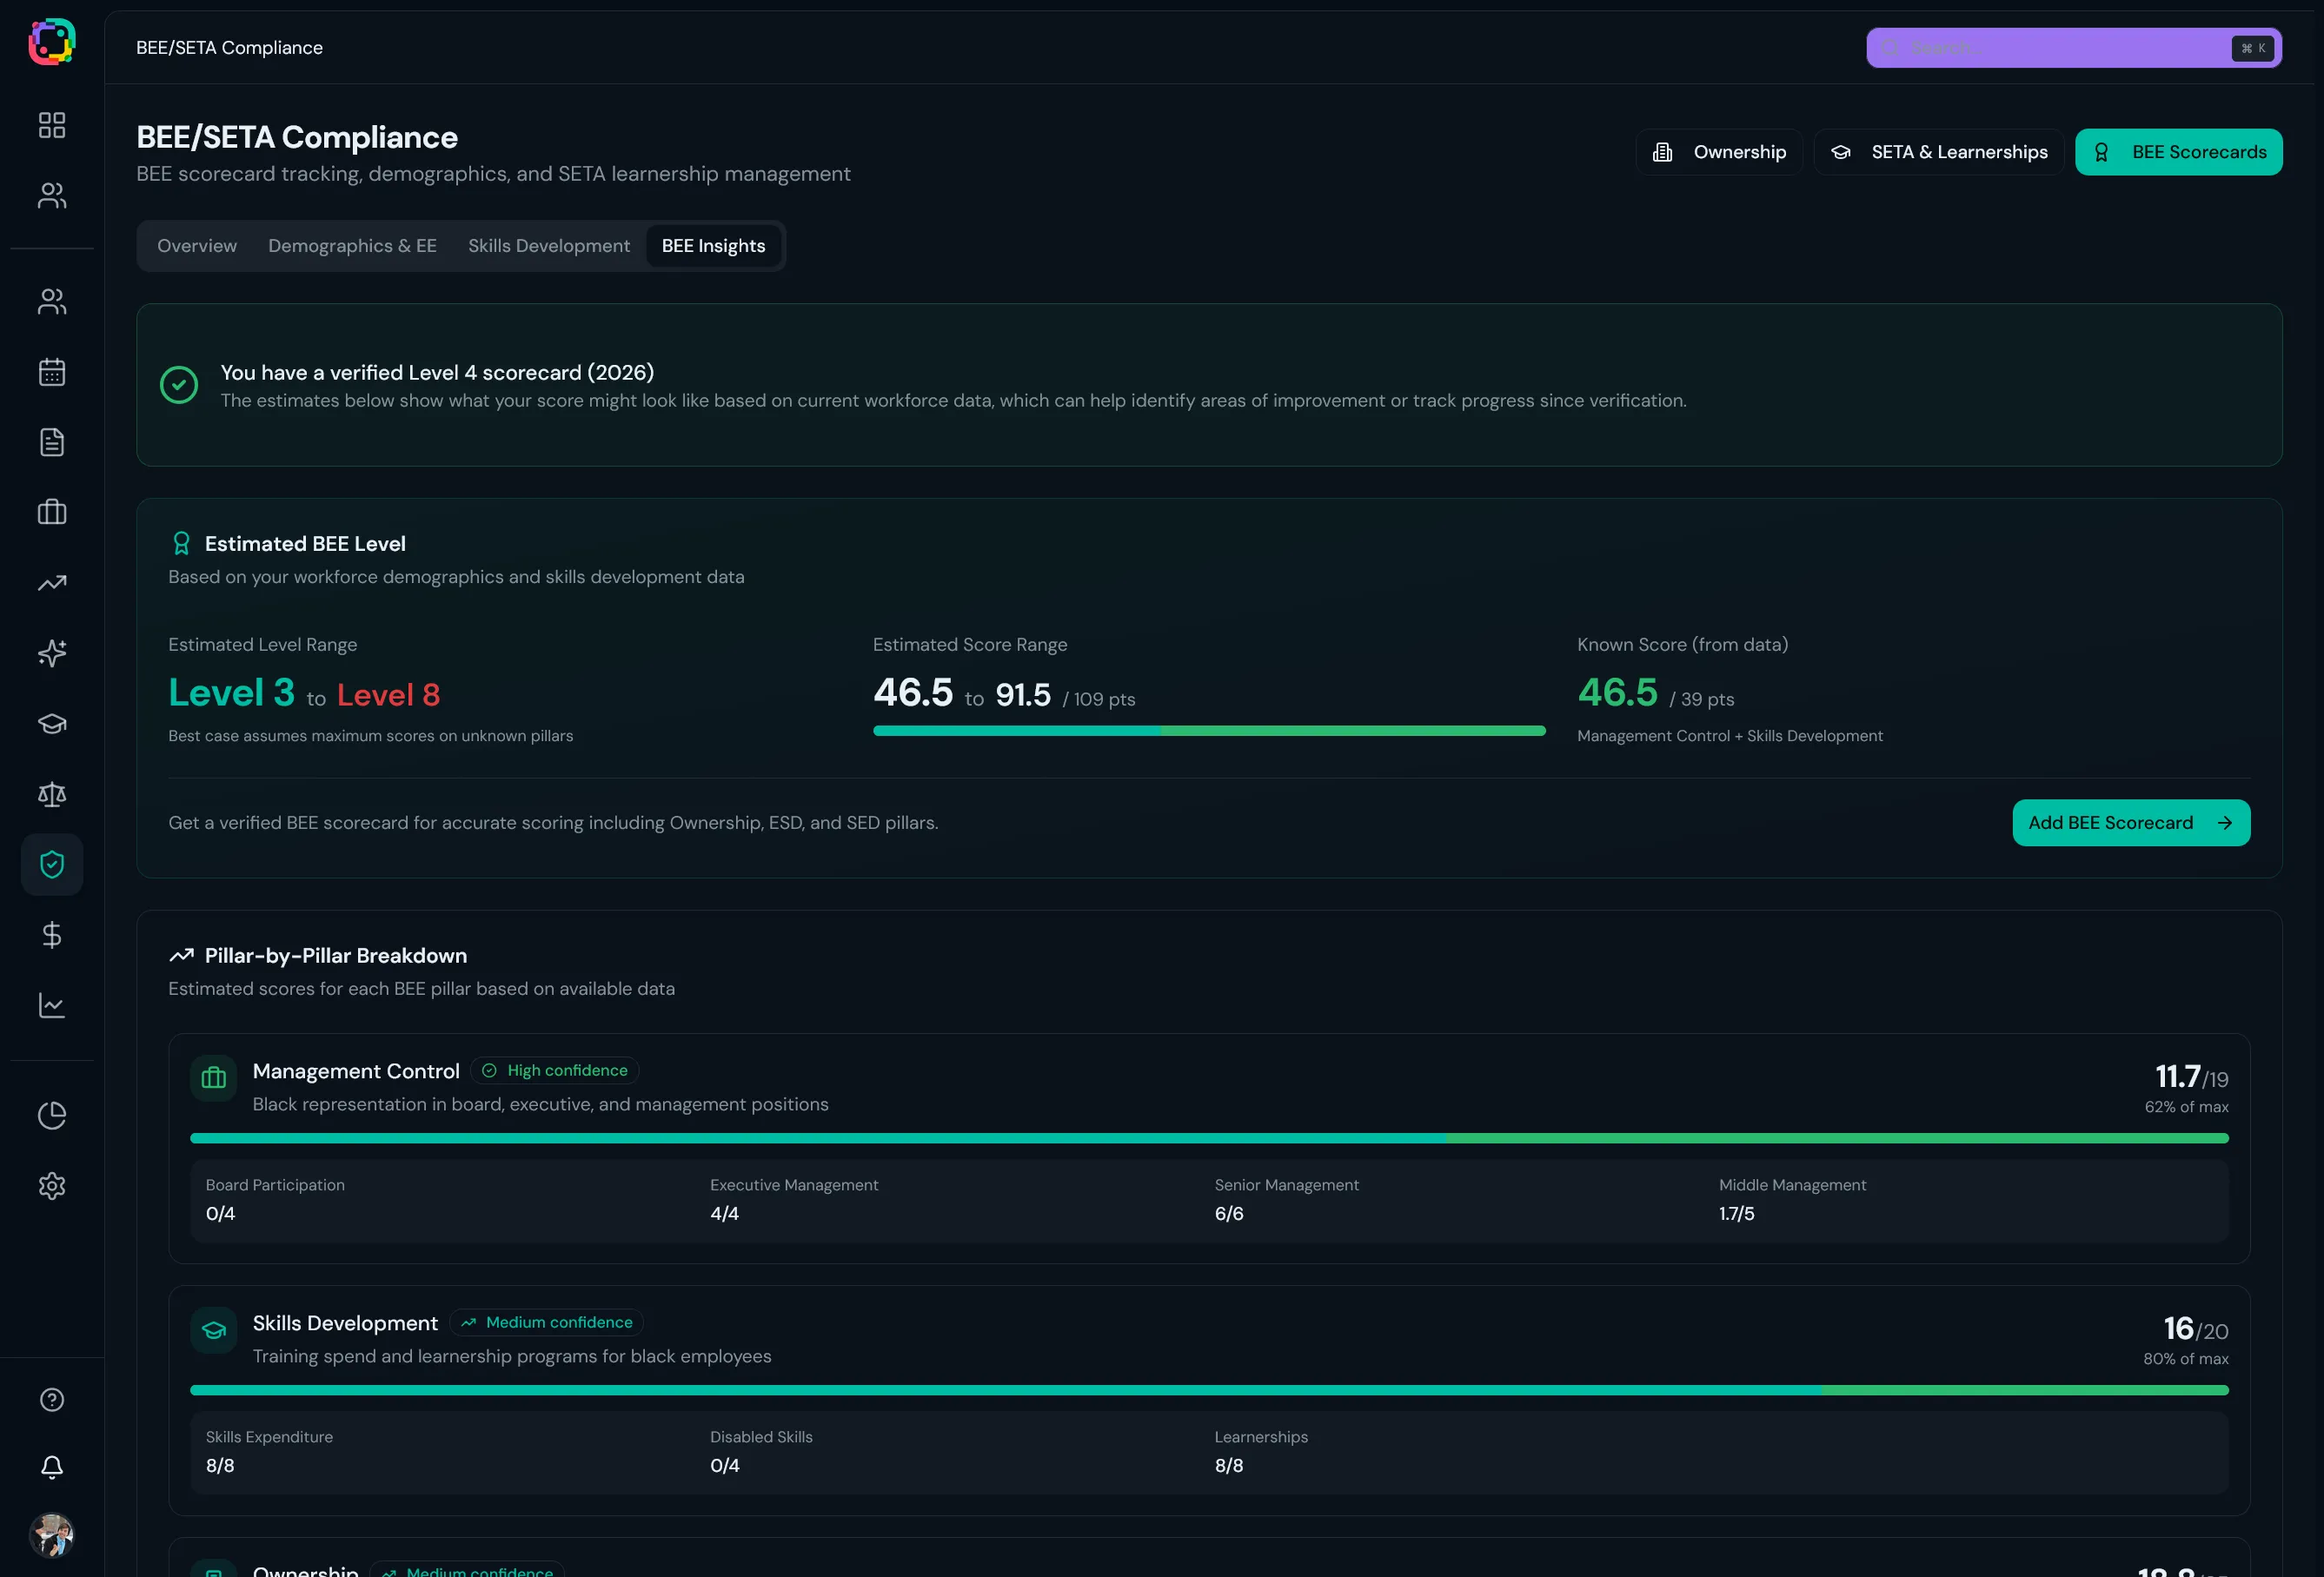Viewport: 2324px width, 1577px height.
Task: Open notifications bell icon
Action: [x=52, y=1467]
